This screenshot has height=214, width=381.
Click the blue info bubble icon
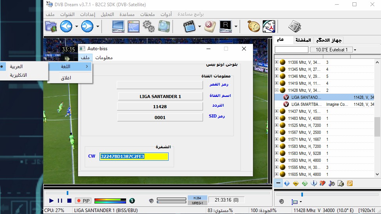pyautogui.click(x=314, y=183)
